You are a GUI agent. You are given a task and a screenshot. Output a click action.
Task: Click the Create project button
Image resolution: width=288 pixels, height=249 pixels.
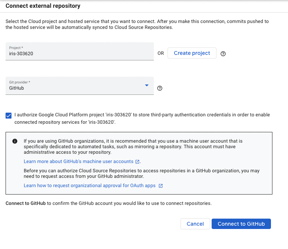coord(192,53)
